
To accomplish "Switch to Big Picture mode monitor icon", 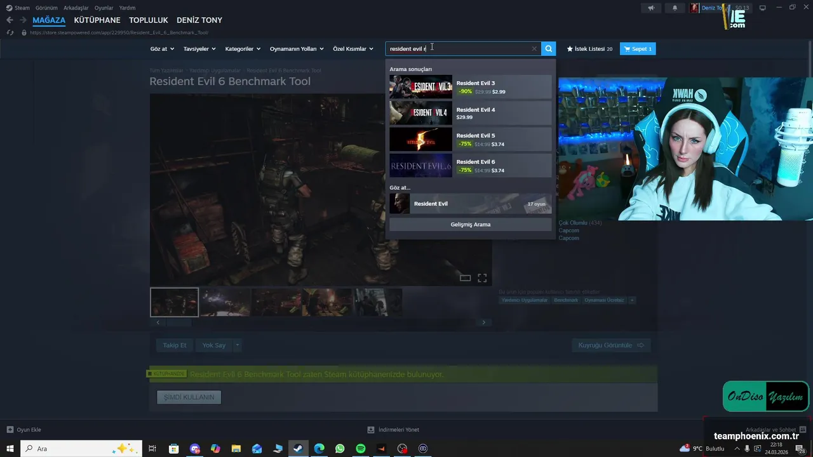I will click(763, 8).
